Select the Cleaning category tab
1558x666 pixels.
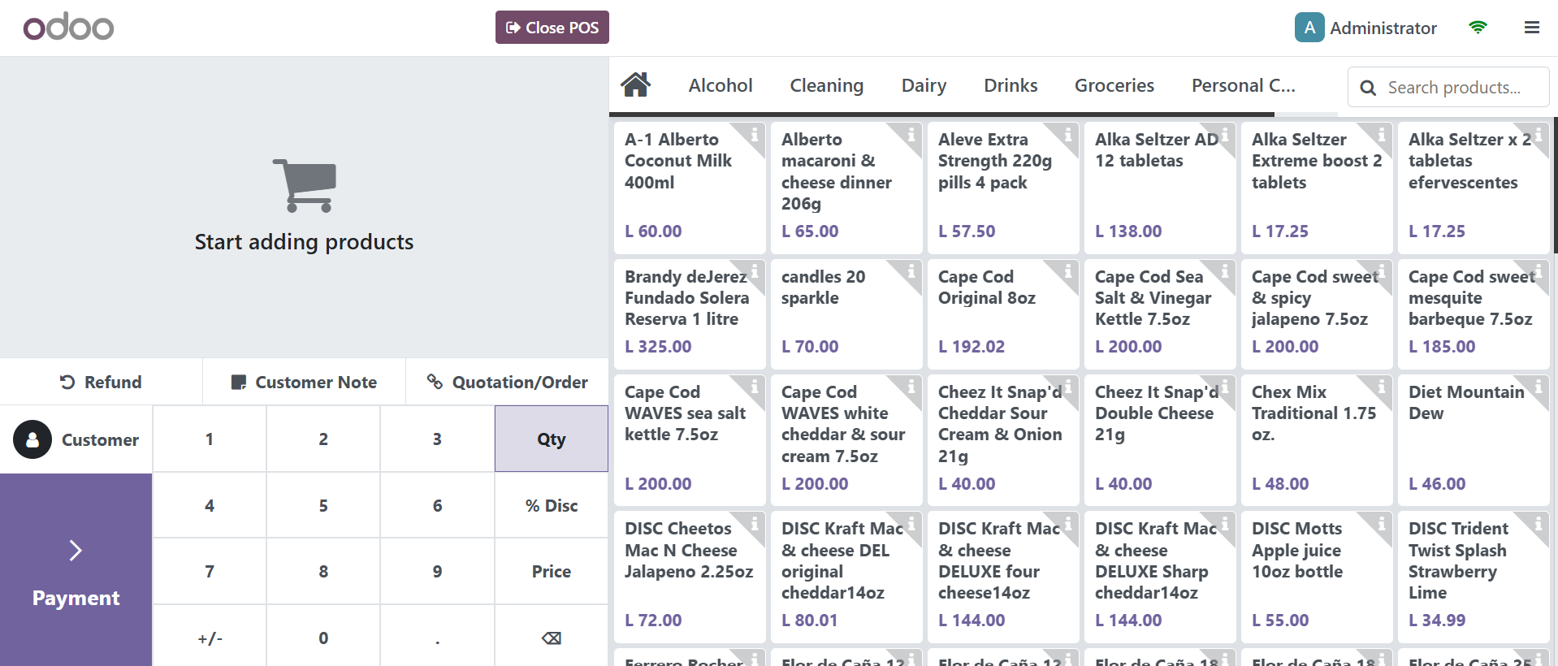pyautogui.click(x=827, y=85)
